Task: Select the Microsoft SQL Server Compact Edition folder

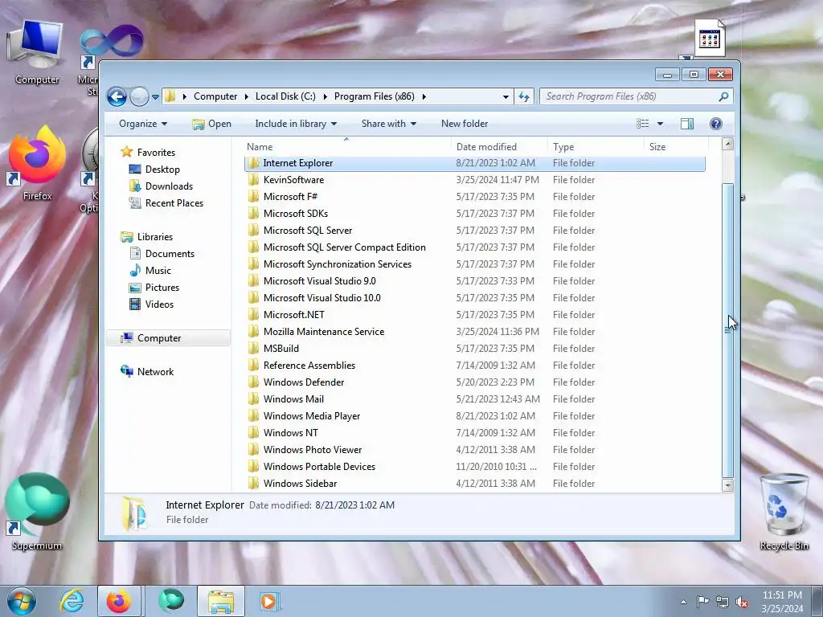Action: pyautogui.click(x=344, y=247)
